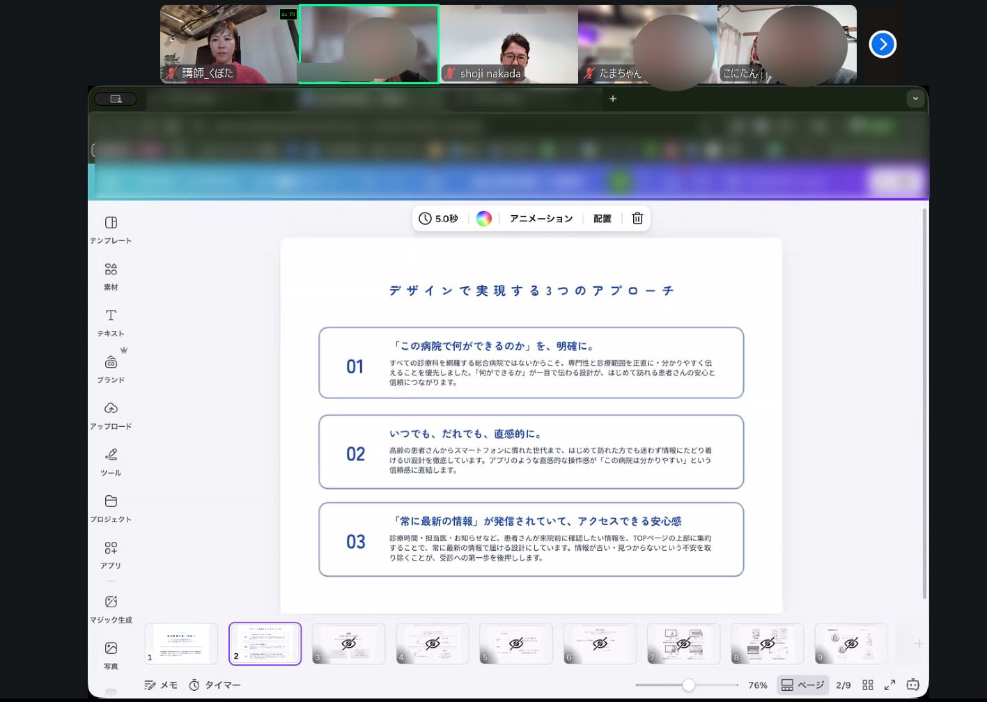Open the アニメーション panel from the toolbar
Viewport: 987px width, 702px height.
point(541,218)
